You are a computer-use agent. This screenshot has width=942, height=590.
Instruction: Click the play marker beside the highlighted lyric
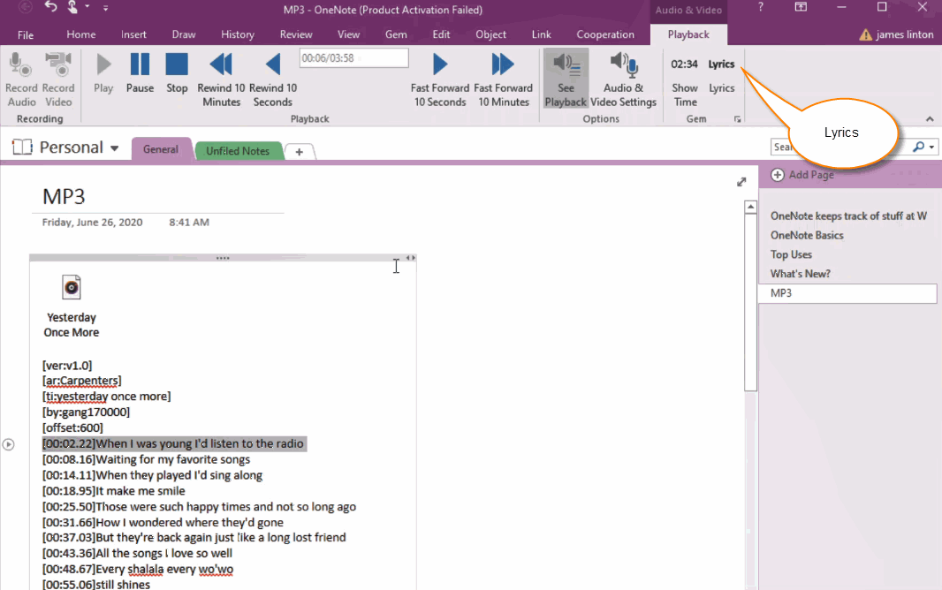[x=9, y=445]
